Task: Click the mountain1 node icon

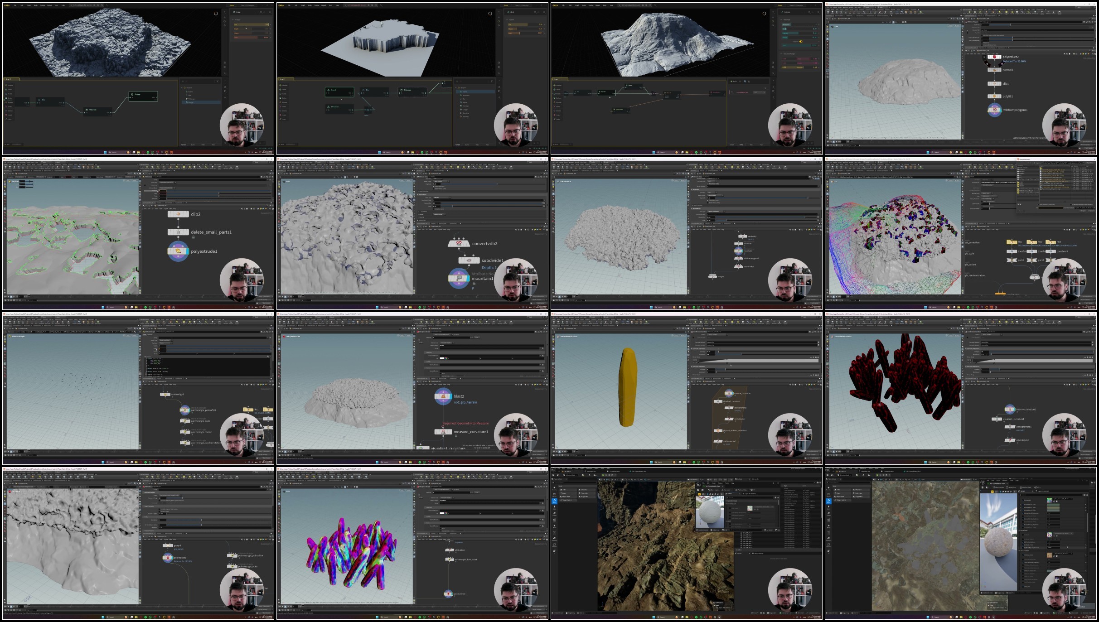Action: tap(459, 278)
